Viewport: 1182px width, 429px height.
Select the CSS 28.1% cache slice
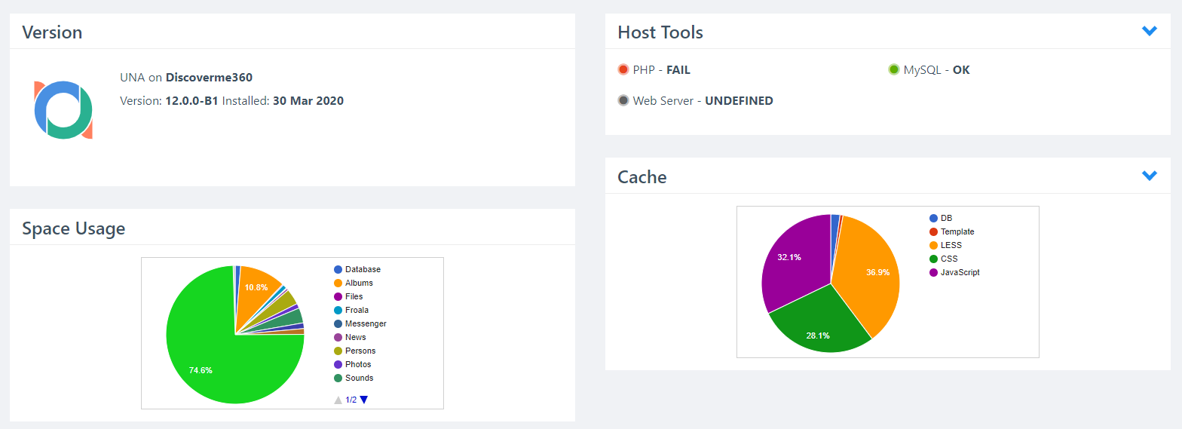point(818,324)
